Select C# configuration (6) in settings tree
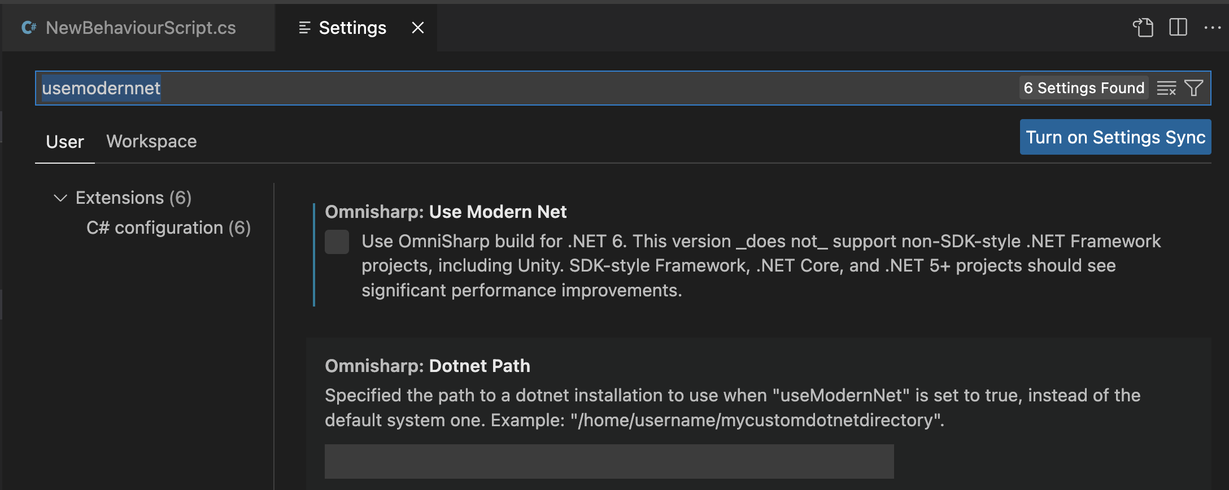Screen dimensions: 1229x490 coord(168,228)
